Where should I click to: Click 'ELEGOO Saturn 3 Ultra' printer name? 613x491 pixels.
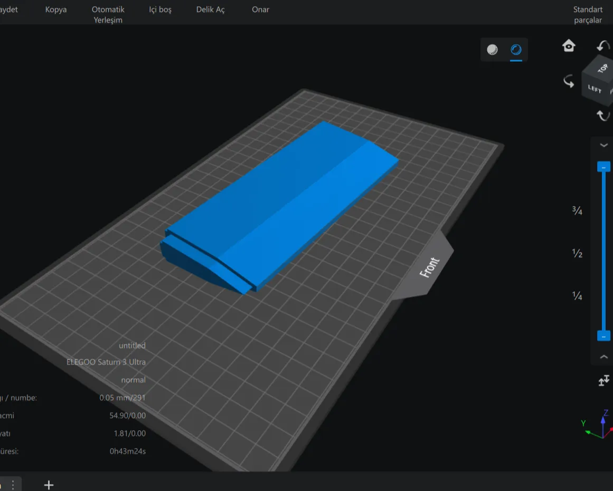[x=106, y=362]
